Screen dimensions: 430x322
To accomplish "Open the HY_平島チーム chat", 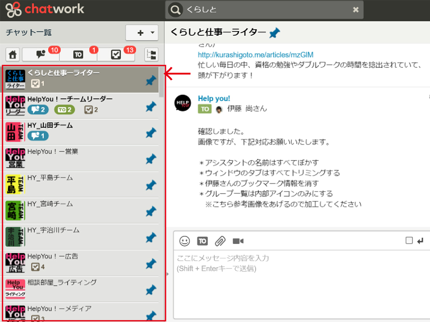I will [81, 185].
